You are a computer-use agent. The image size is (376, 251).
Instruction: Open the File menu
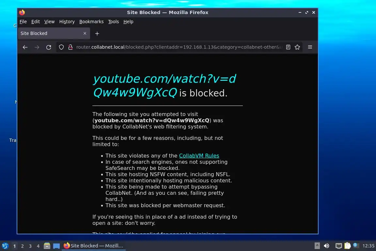tap(23, 22)
